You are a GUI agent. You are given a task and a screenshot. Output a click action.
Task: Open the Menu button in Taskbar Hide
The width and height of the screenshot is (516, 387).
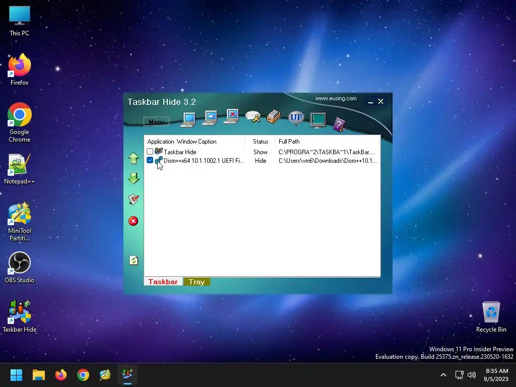(x=157, y=121)
